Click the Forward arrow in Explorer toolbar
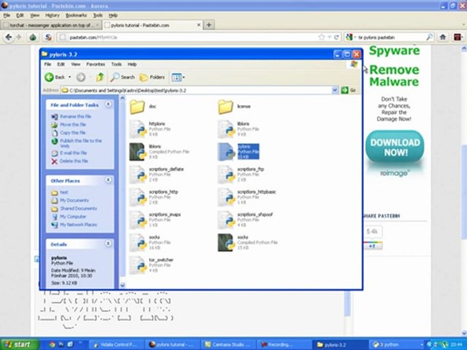The image size is (467, 350). pos(80,77)
